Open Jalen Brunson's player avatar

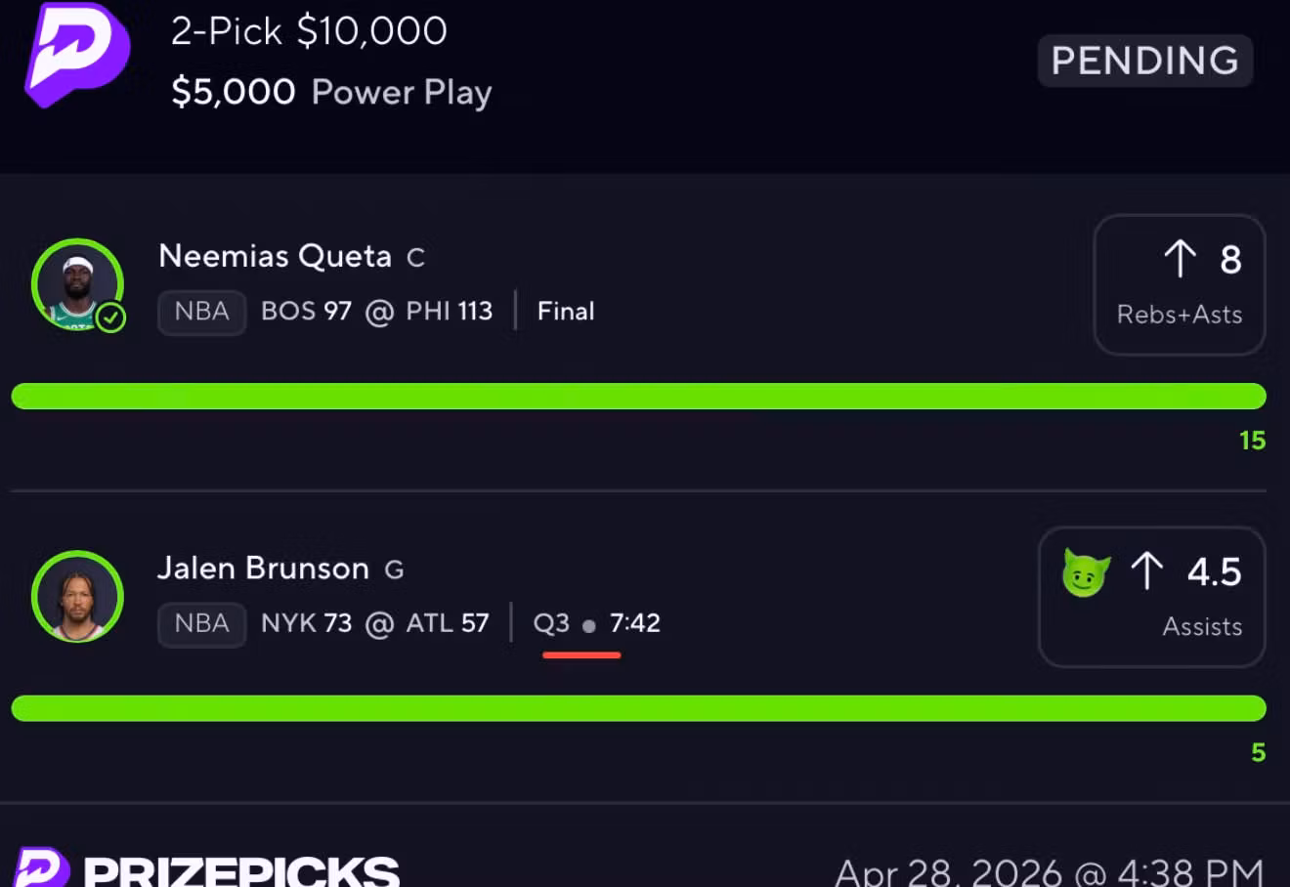[x=77, y=597]
